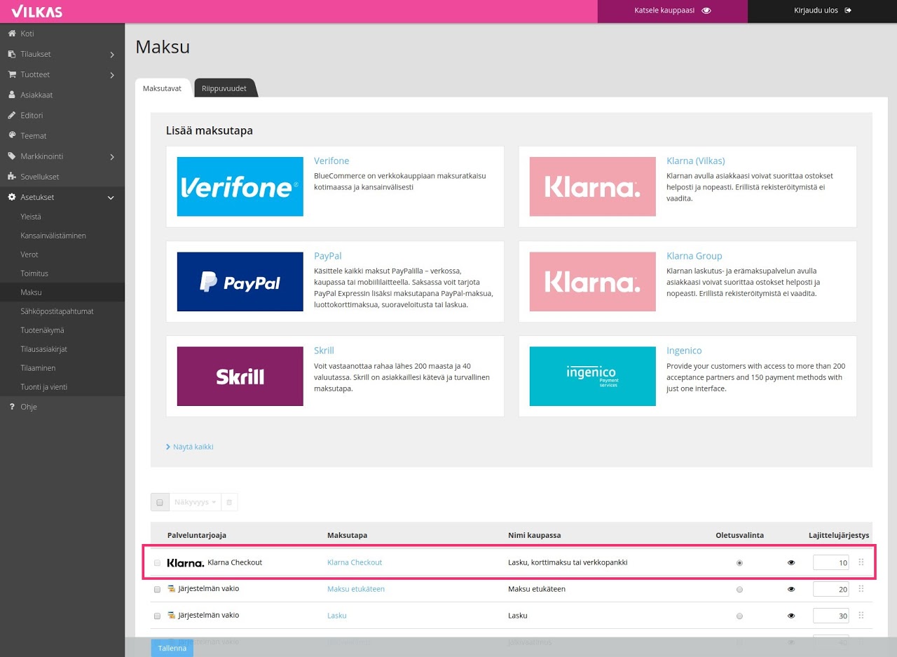Click the eye icon in Katsele kauppaasi
Viewport: 897px width, 657px height.
706,11
